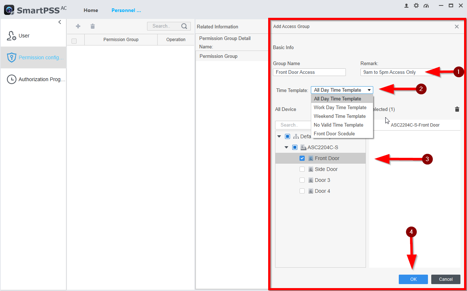This screenshot has width=467, height=291.
Task: Click the Operation column header
Action: (x=176, y=40)
